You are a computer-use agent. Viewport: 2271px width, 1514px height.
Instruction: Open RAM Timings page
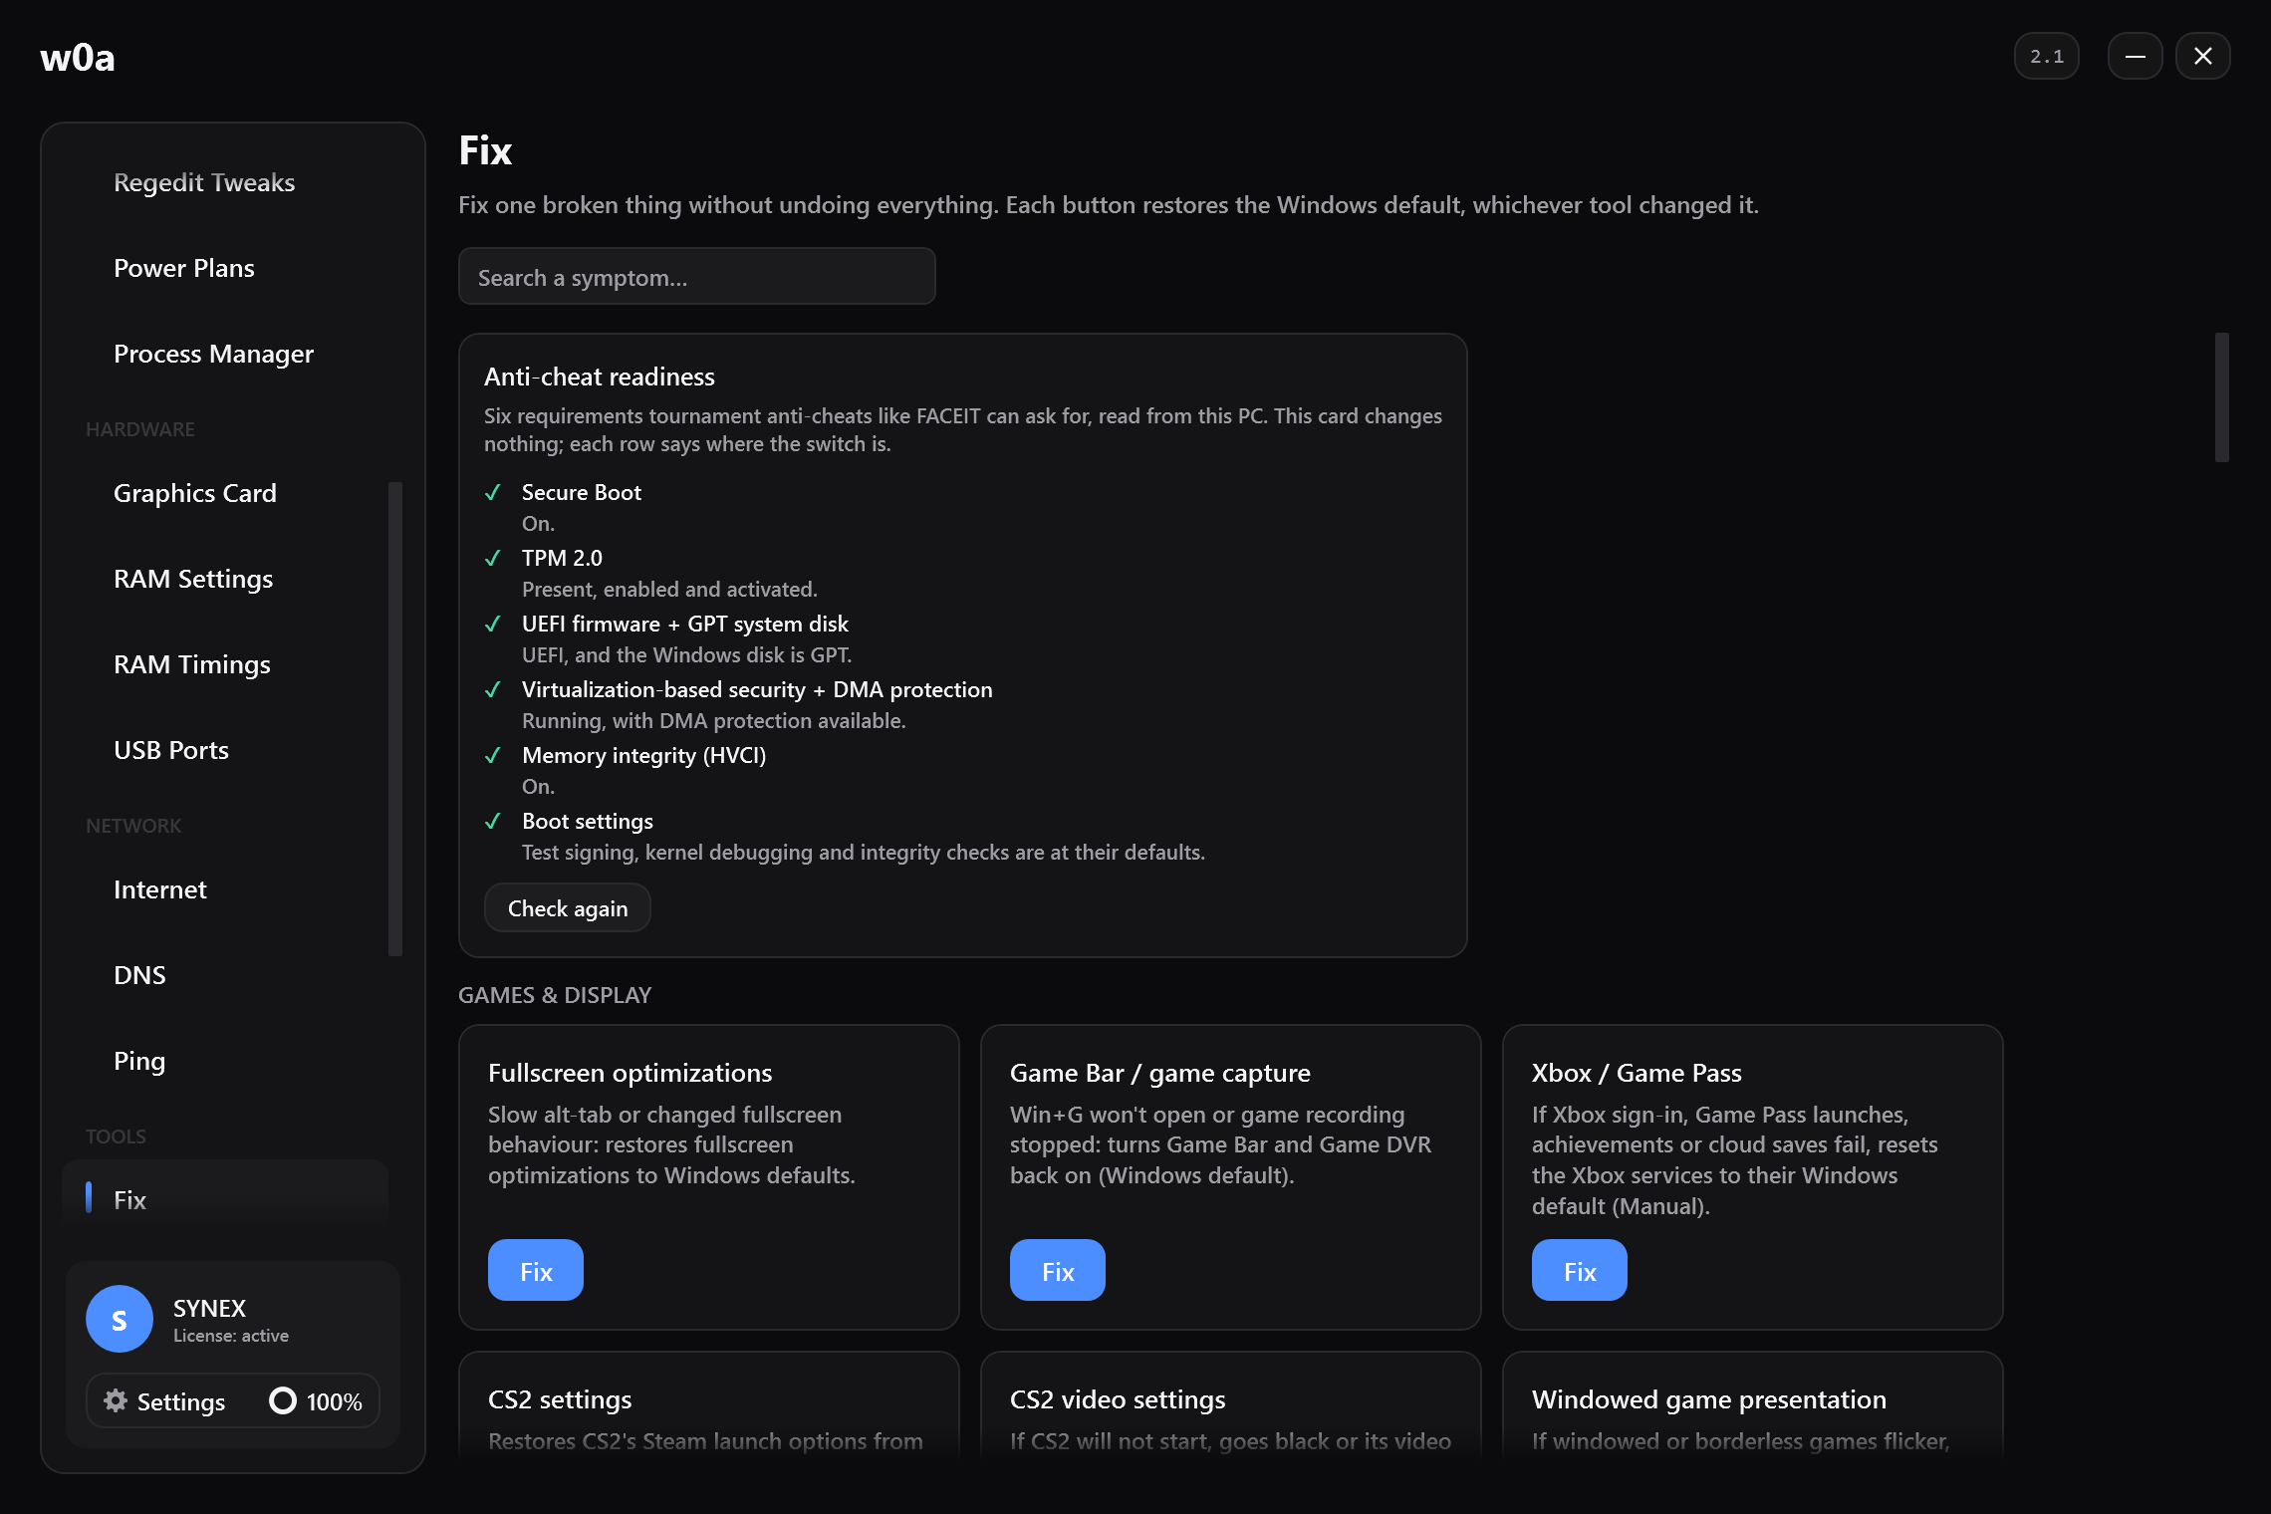tap(192, 664)
